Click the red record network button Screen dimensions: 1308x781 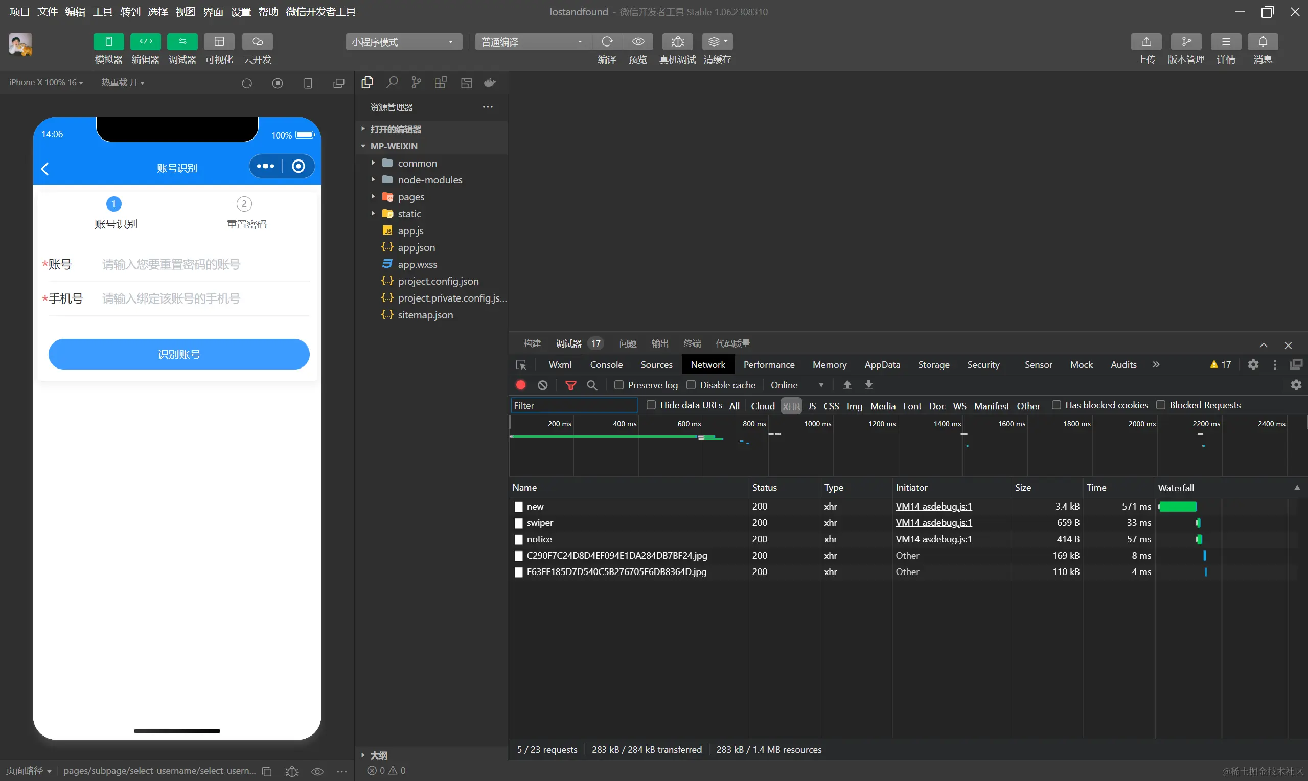click(520, 385)
